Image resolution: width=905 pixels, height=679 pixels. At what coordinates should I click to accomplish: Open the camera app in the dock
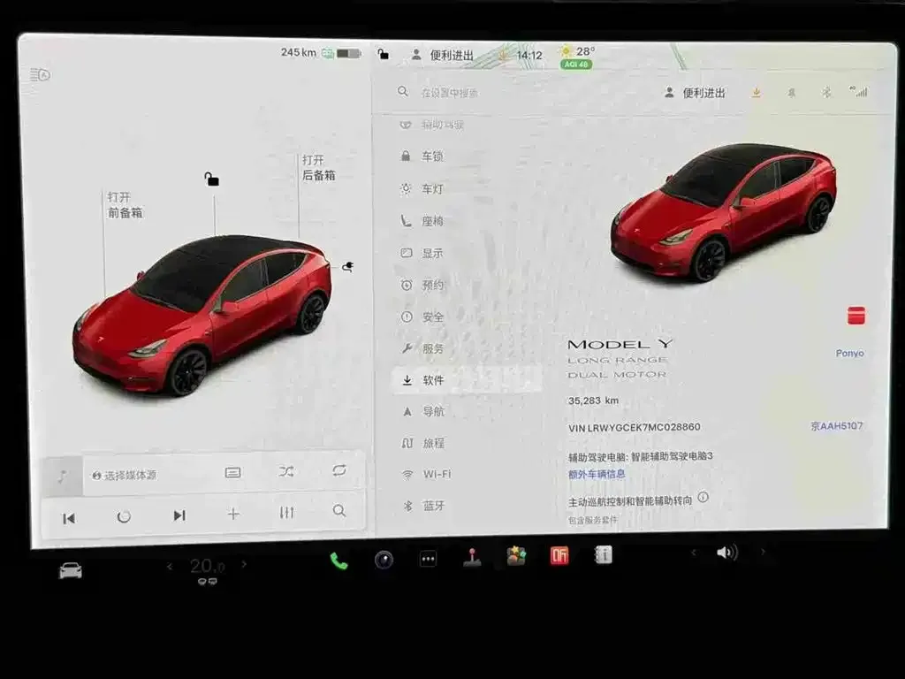(384, 560)
